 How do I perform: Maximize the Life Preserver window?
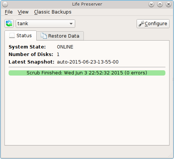160,5
